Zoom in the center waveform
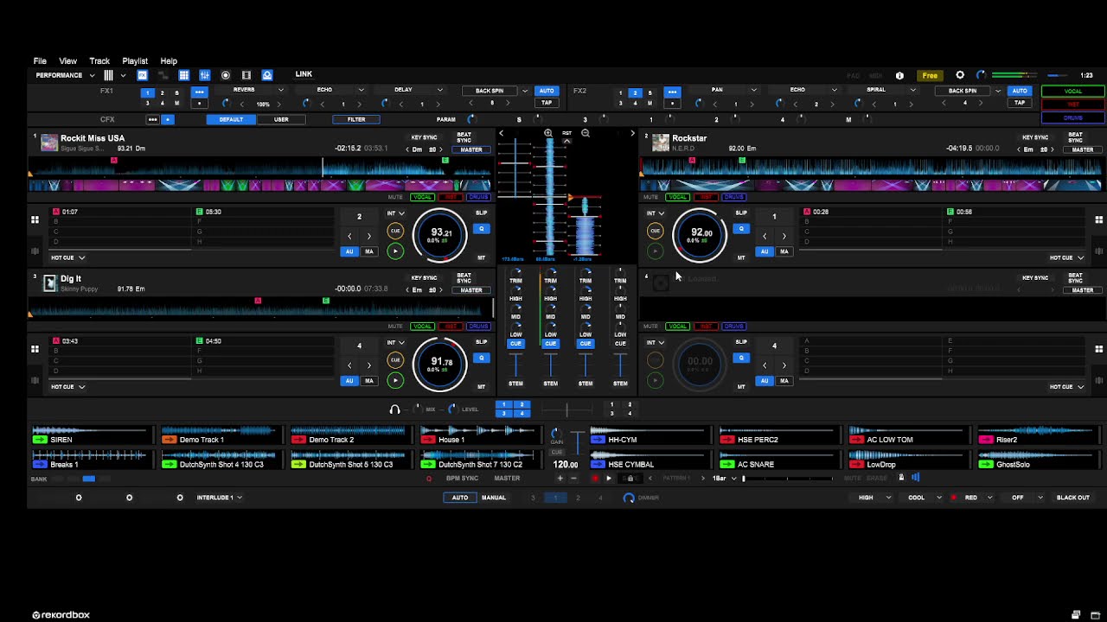The height and width of the screenshot is (622, 1107). pos(548,134)
